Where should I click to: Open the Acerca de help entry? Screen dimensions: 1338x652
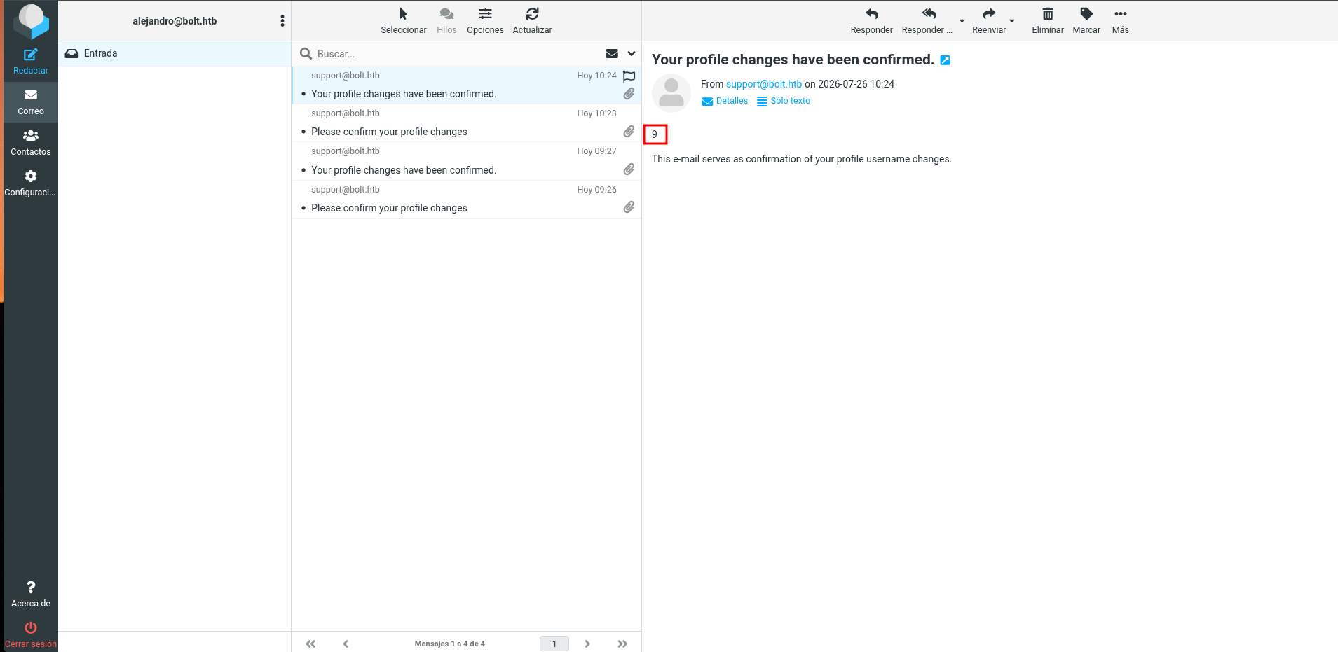pos(31,594)
